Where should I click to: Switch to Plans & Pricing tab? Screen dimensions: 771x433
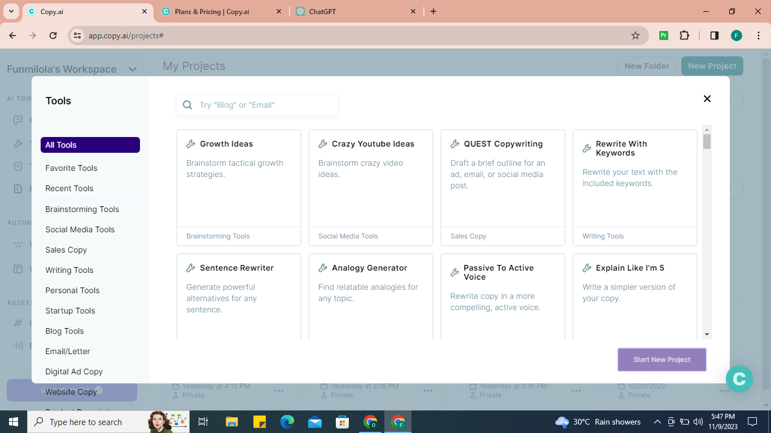(x=212, y=11)
